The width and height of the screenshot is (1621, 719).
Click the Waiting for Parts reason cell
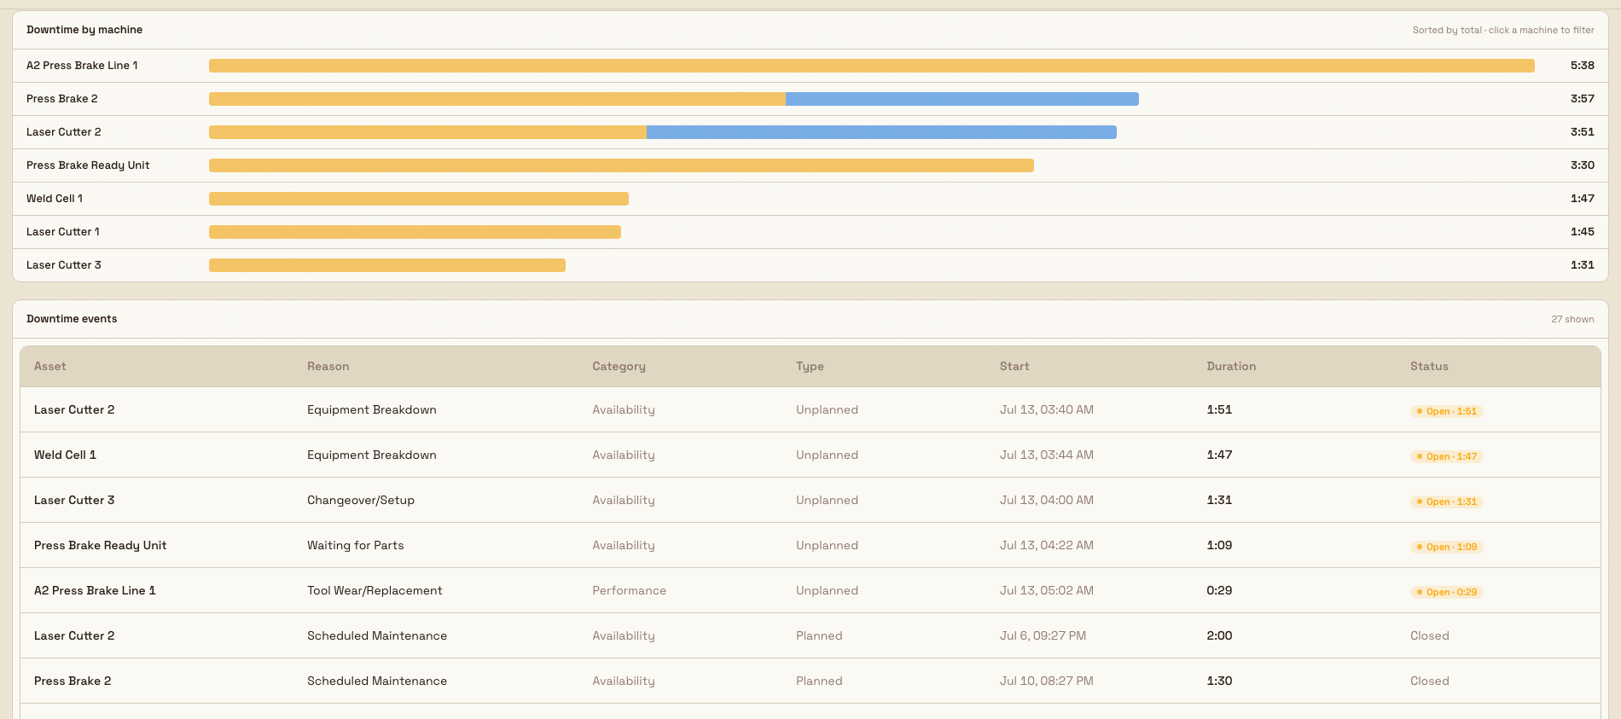pyautogui.click(x=356, y=546)
